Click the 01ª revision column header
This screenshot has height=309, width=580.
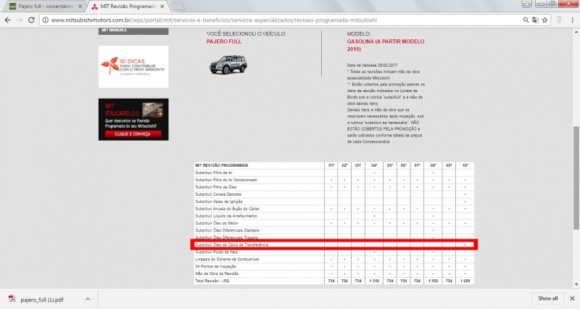pos(331,165)
